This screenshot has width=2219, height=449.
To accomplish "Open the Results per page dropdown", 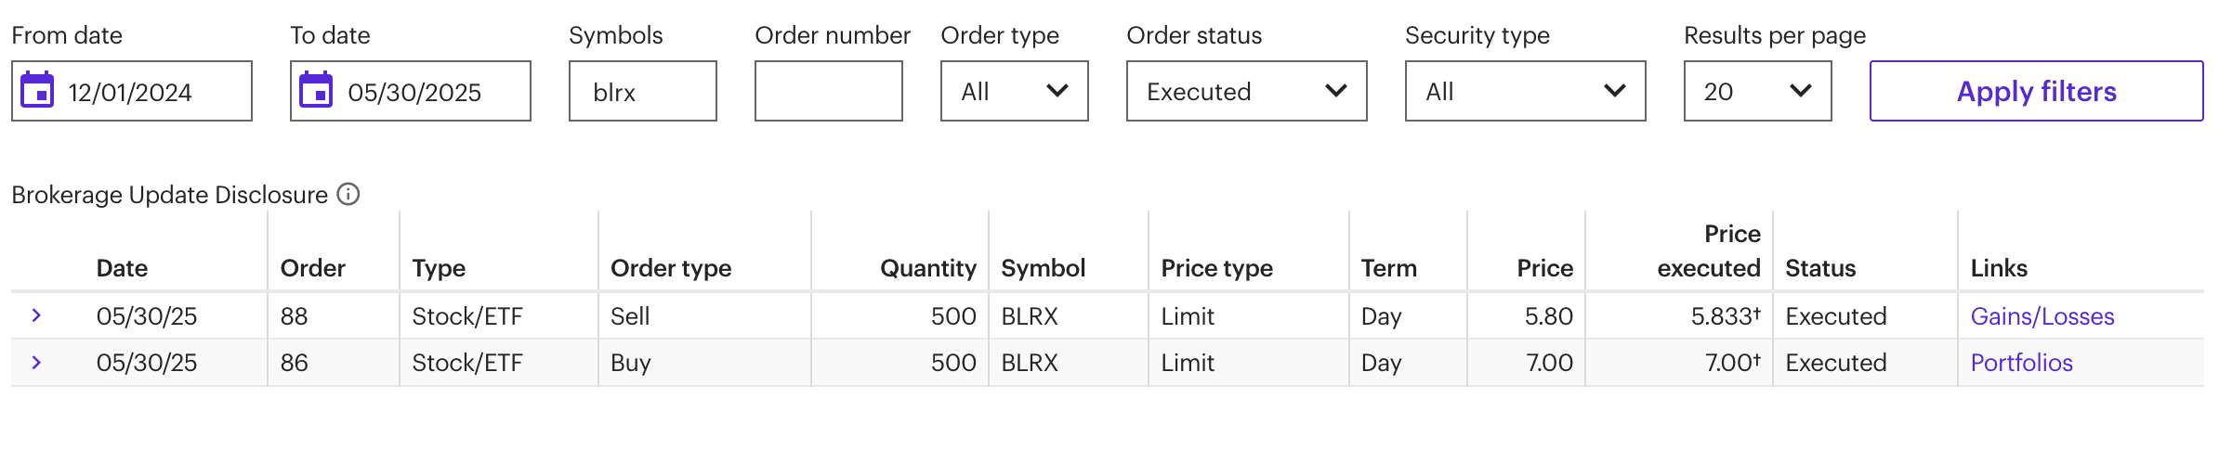I will pyautogui.click(x=1757, y=91).
